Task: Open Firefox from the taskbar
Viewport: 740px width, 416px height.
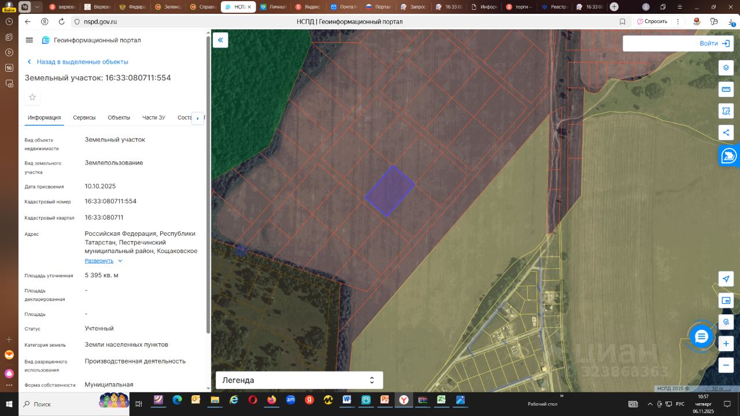Action: tap(272, 400)
